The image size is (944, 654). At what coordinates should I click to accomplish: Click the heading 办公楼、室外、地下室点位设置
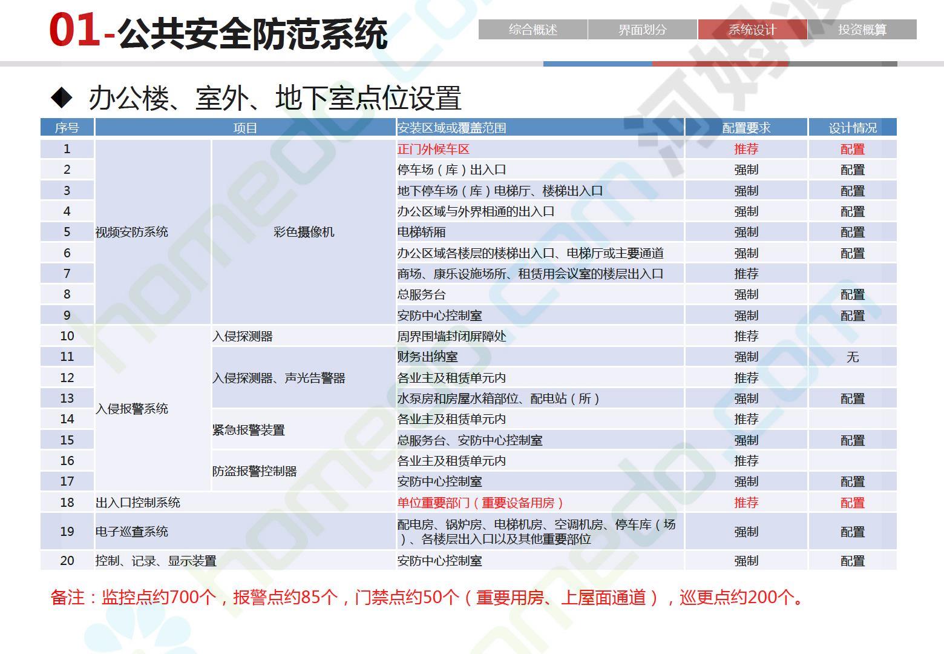[275, 98]
